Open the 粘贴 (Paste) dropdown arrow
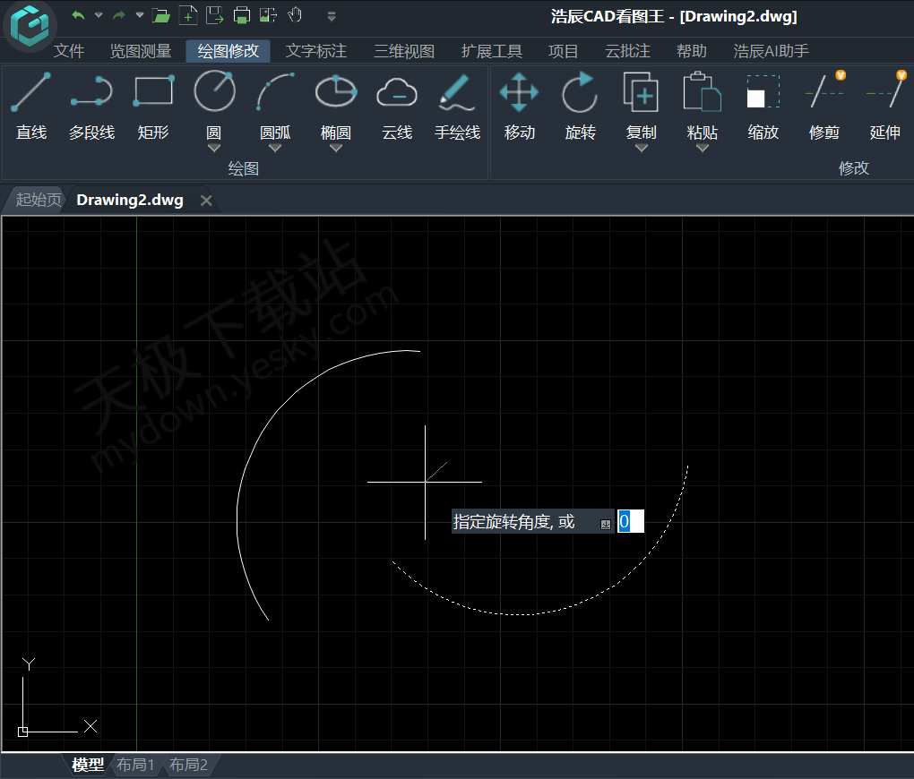This screenshot has width=914, height=779. [x=702, y=149]
